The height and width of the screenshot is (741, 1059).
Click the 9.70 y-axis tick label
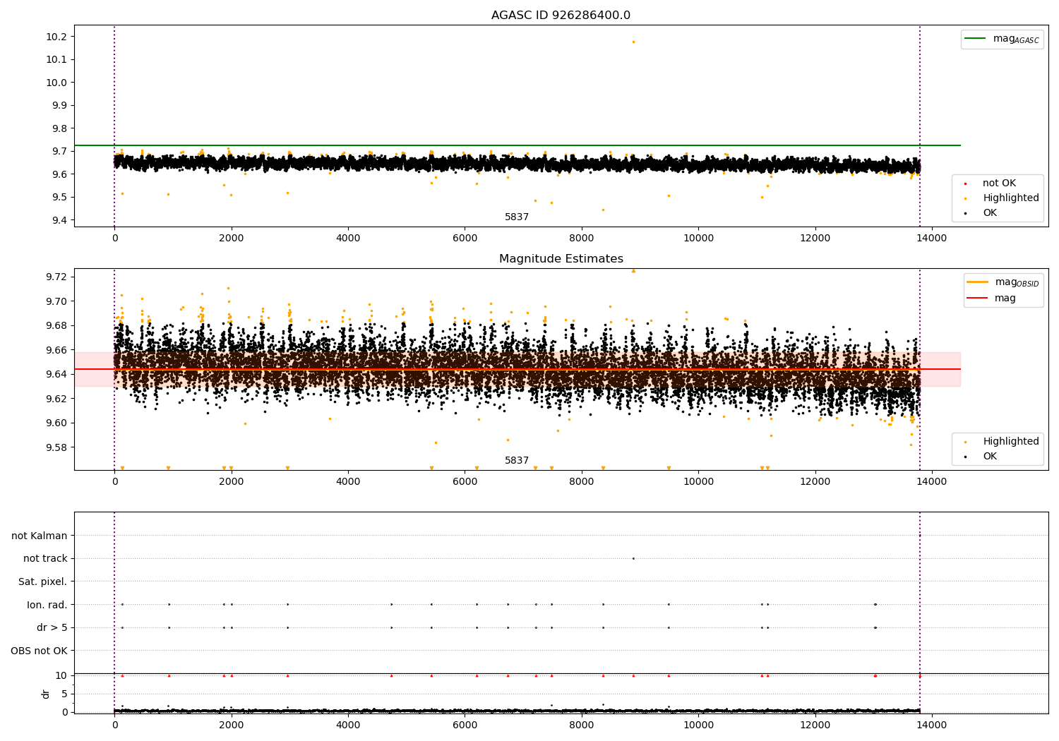coord(56,301)
